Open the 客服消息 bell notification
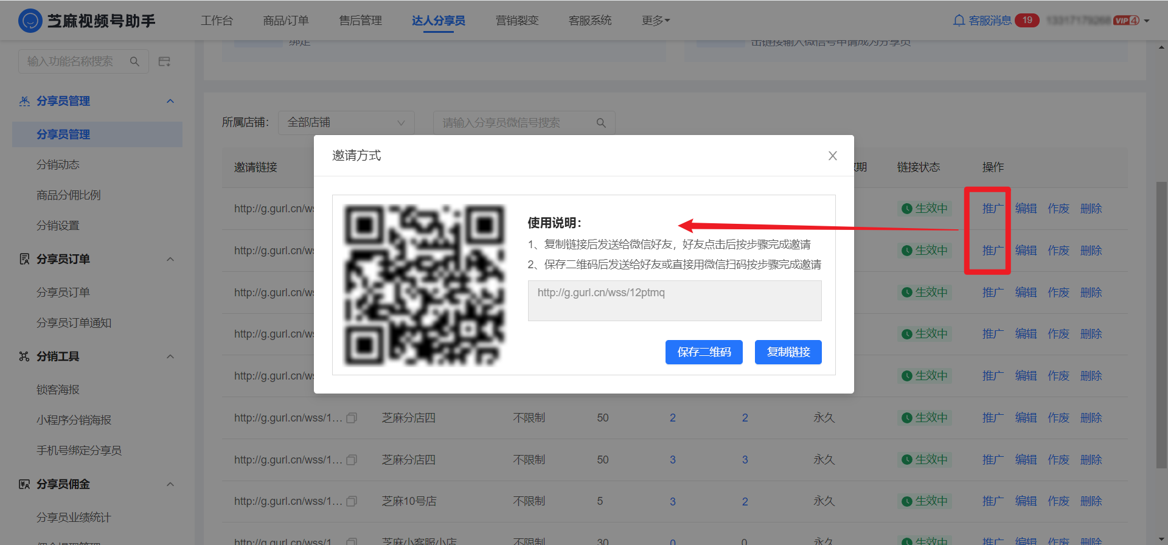1168x545 pixels. 959,21
